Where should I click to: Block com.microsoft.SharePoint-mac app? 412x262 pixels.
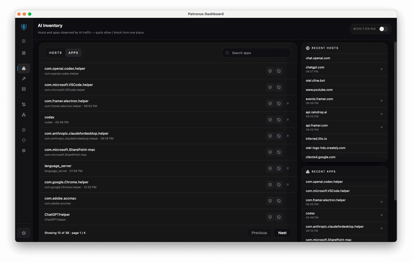tap(279, 152)
